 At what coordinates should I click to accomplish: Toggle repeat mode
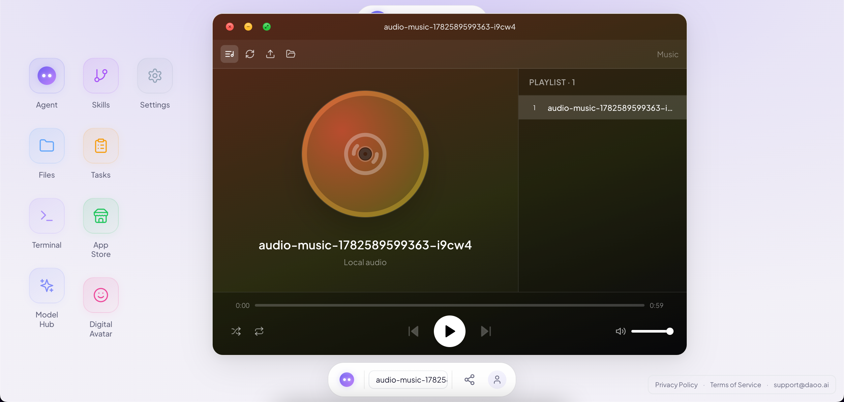pyautogui.click(x=259, y=331)
